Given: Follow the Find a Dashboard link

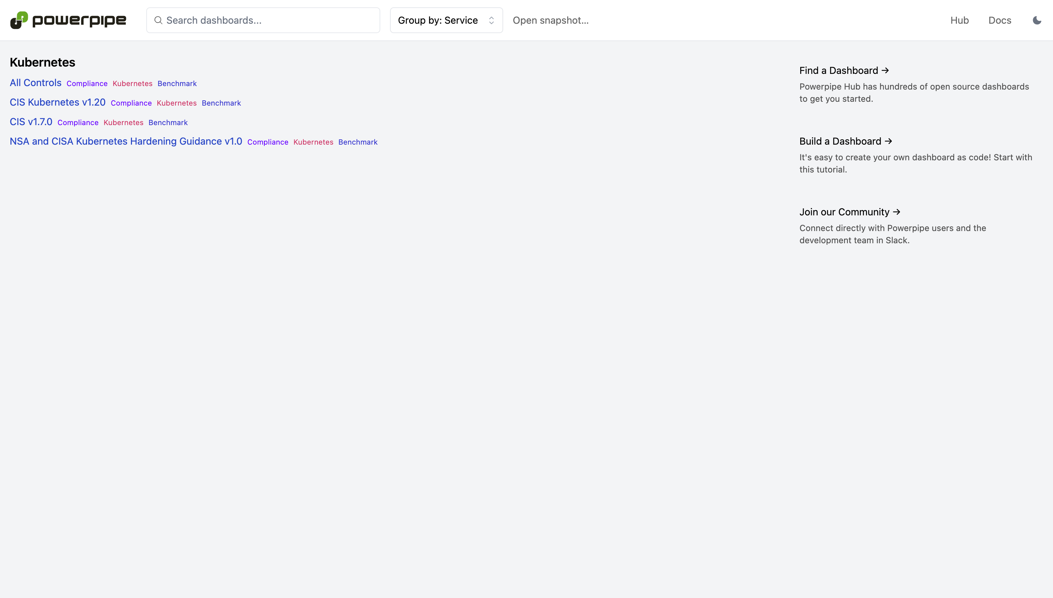Looking at the screenshot, I should pyautogui.click(x=844, y=71).
